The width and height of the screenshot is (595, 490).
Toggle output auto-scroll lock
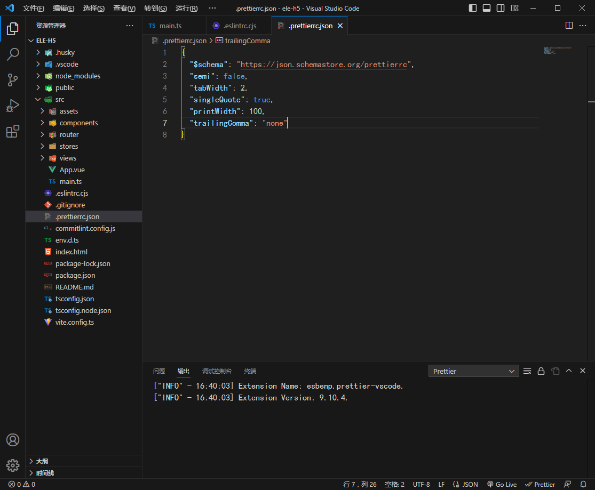pos(541,371)
